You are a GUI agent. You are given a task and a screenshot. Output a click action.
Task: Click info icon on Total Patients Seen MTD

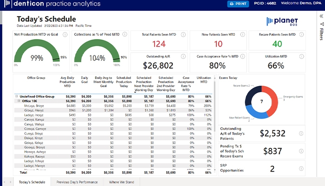(183, 34)
